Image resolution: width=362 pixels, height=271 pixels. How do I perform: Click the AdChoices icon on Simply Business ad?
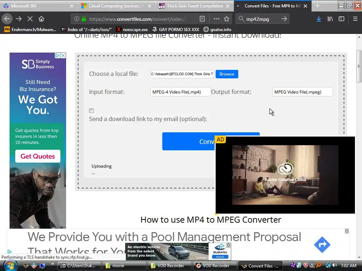click(58, 55)
